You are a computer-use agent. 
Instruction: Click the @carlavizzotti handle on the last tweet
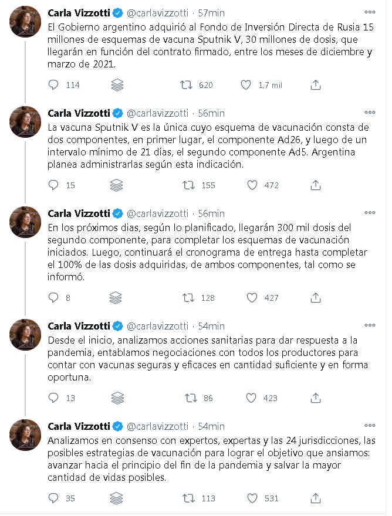(x=158, y=426)
